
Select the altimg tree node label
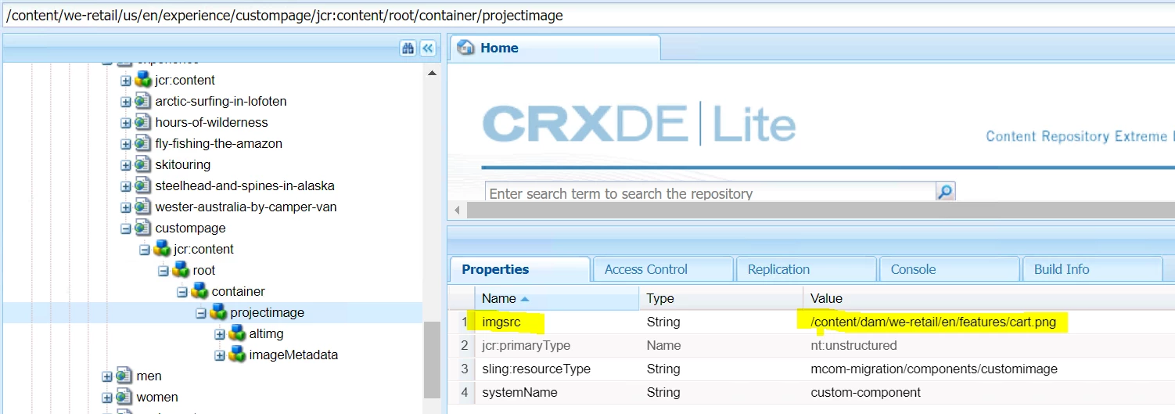[266, 333]
